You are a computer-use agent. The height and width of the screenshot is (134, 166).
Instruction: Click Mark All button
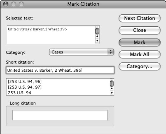click(x=140, y=54)
